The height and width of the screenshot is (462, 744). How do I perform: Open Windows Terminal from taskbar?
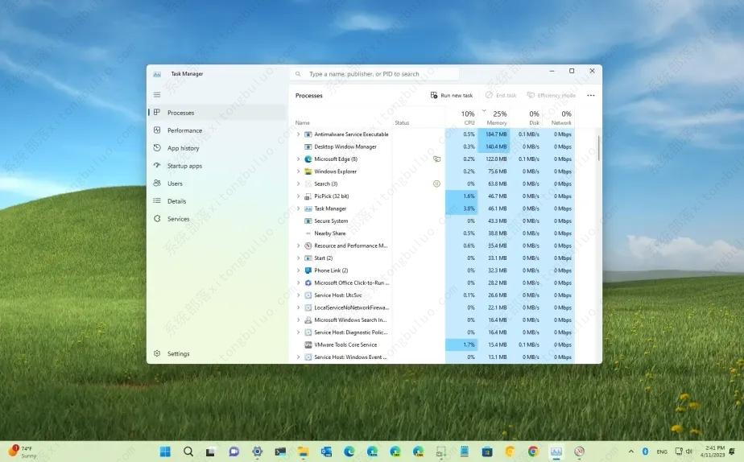pyautogui.click(x=280, y=451)
